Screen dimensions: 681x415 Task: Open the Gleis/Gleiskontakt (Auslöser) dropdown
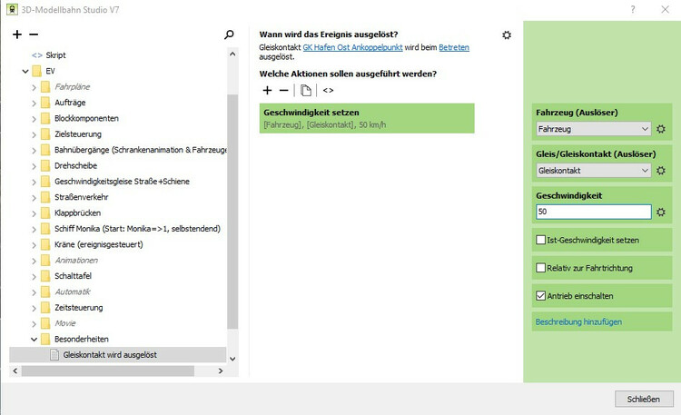(593, 171)
